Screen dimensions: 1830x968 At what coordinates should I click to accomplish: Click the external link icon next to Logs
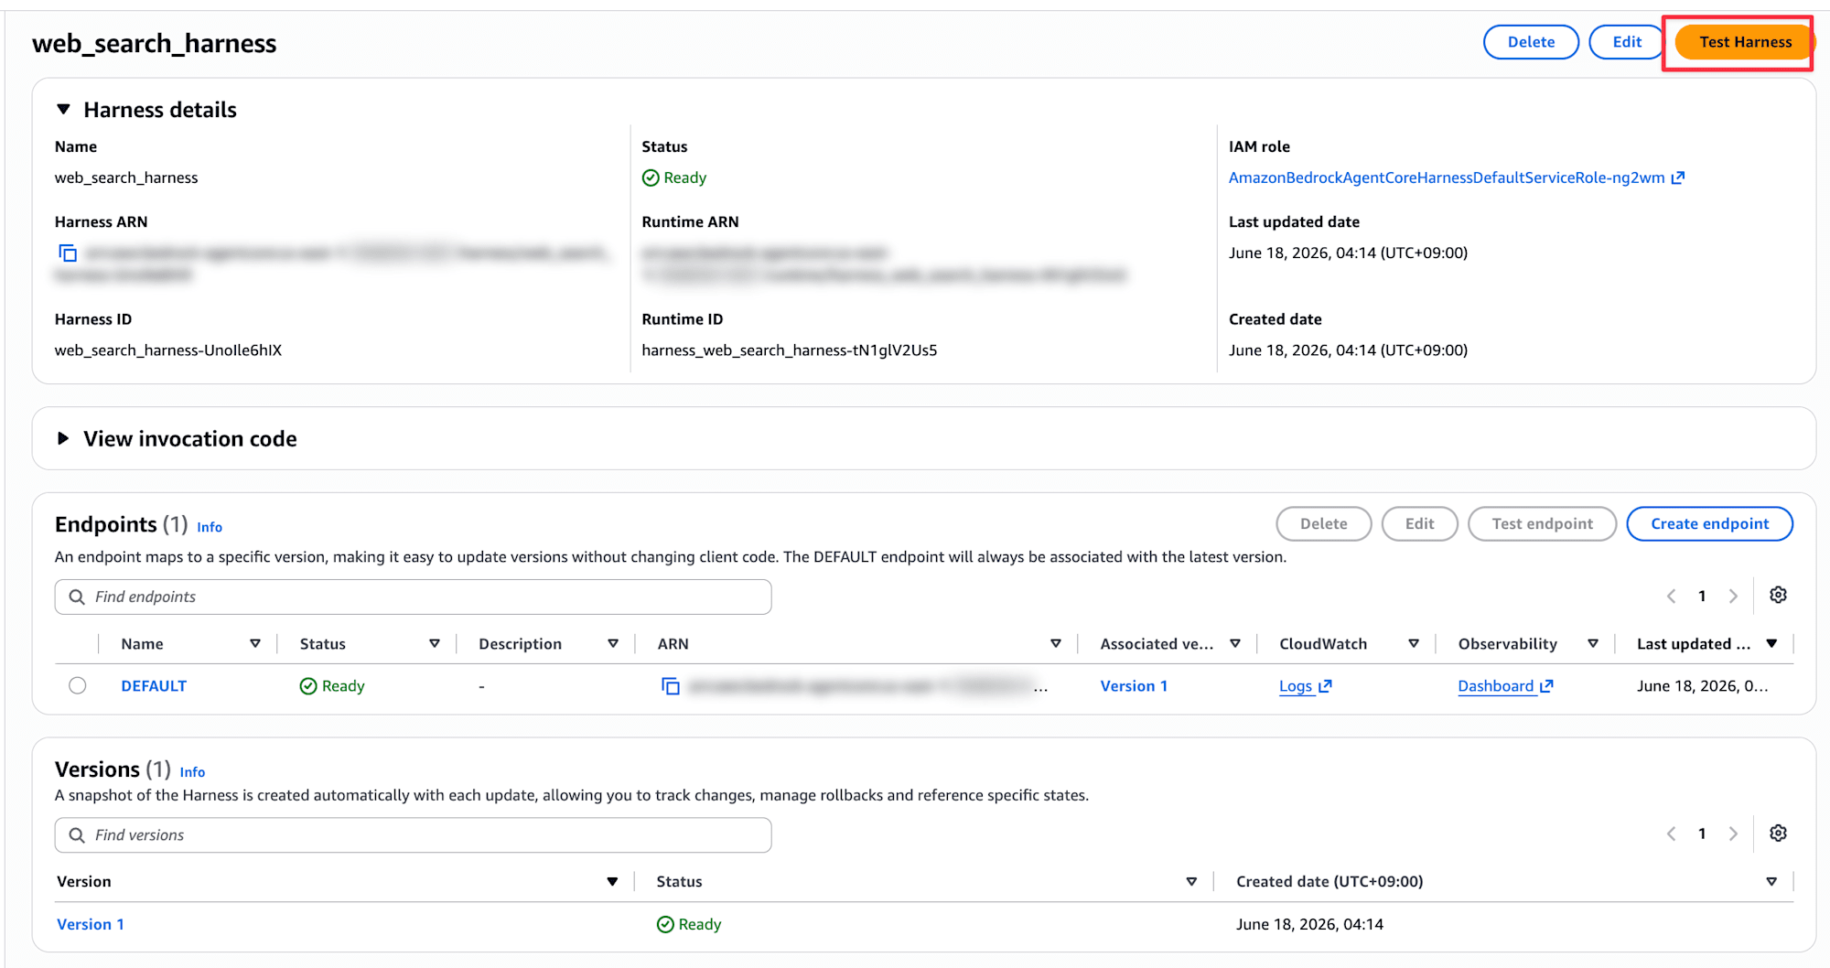point(1325,686)
